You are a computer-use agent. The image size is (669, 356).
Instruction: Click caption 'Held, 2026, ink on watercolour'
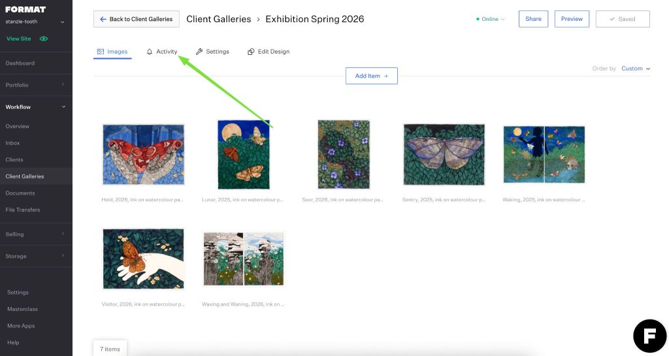click(x=142, y=199)
